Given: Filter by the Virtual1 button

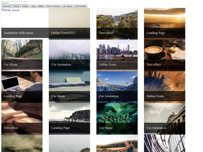Looking at the screenshot, I should tap(25, 6).
